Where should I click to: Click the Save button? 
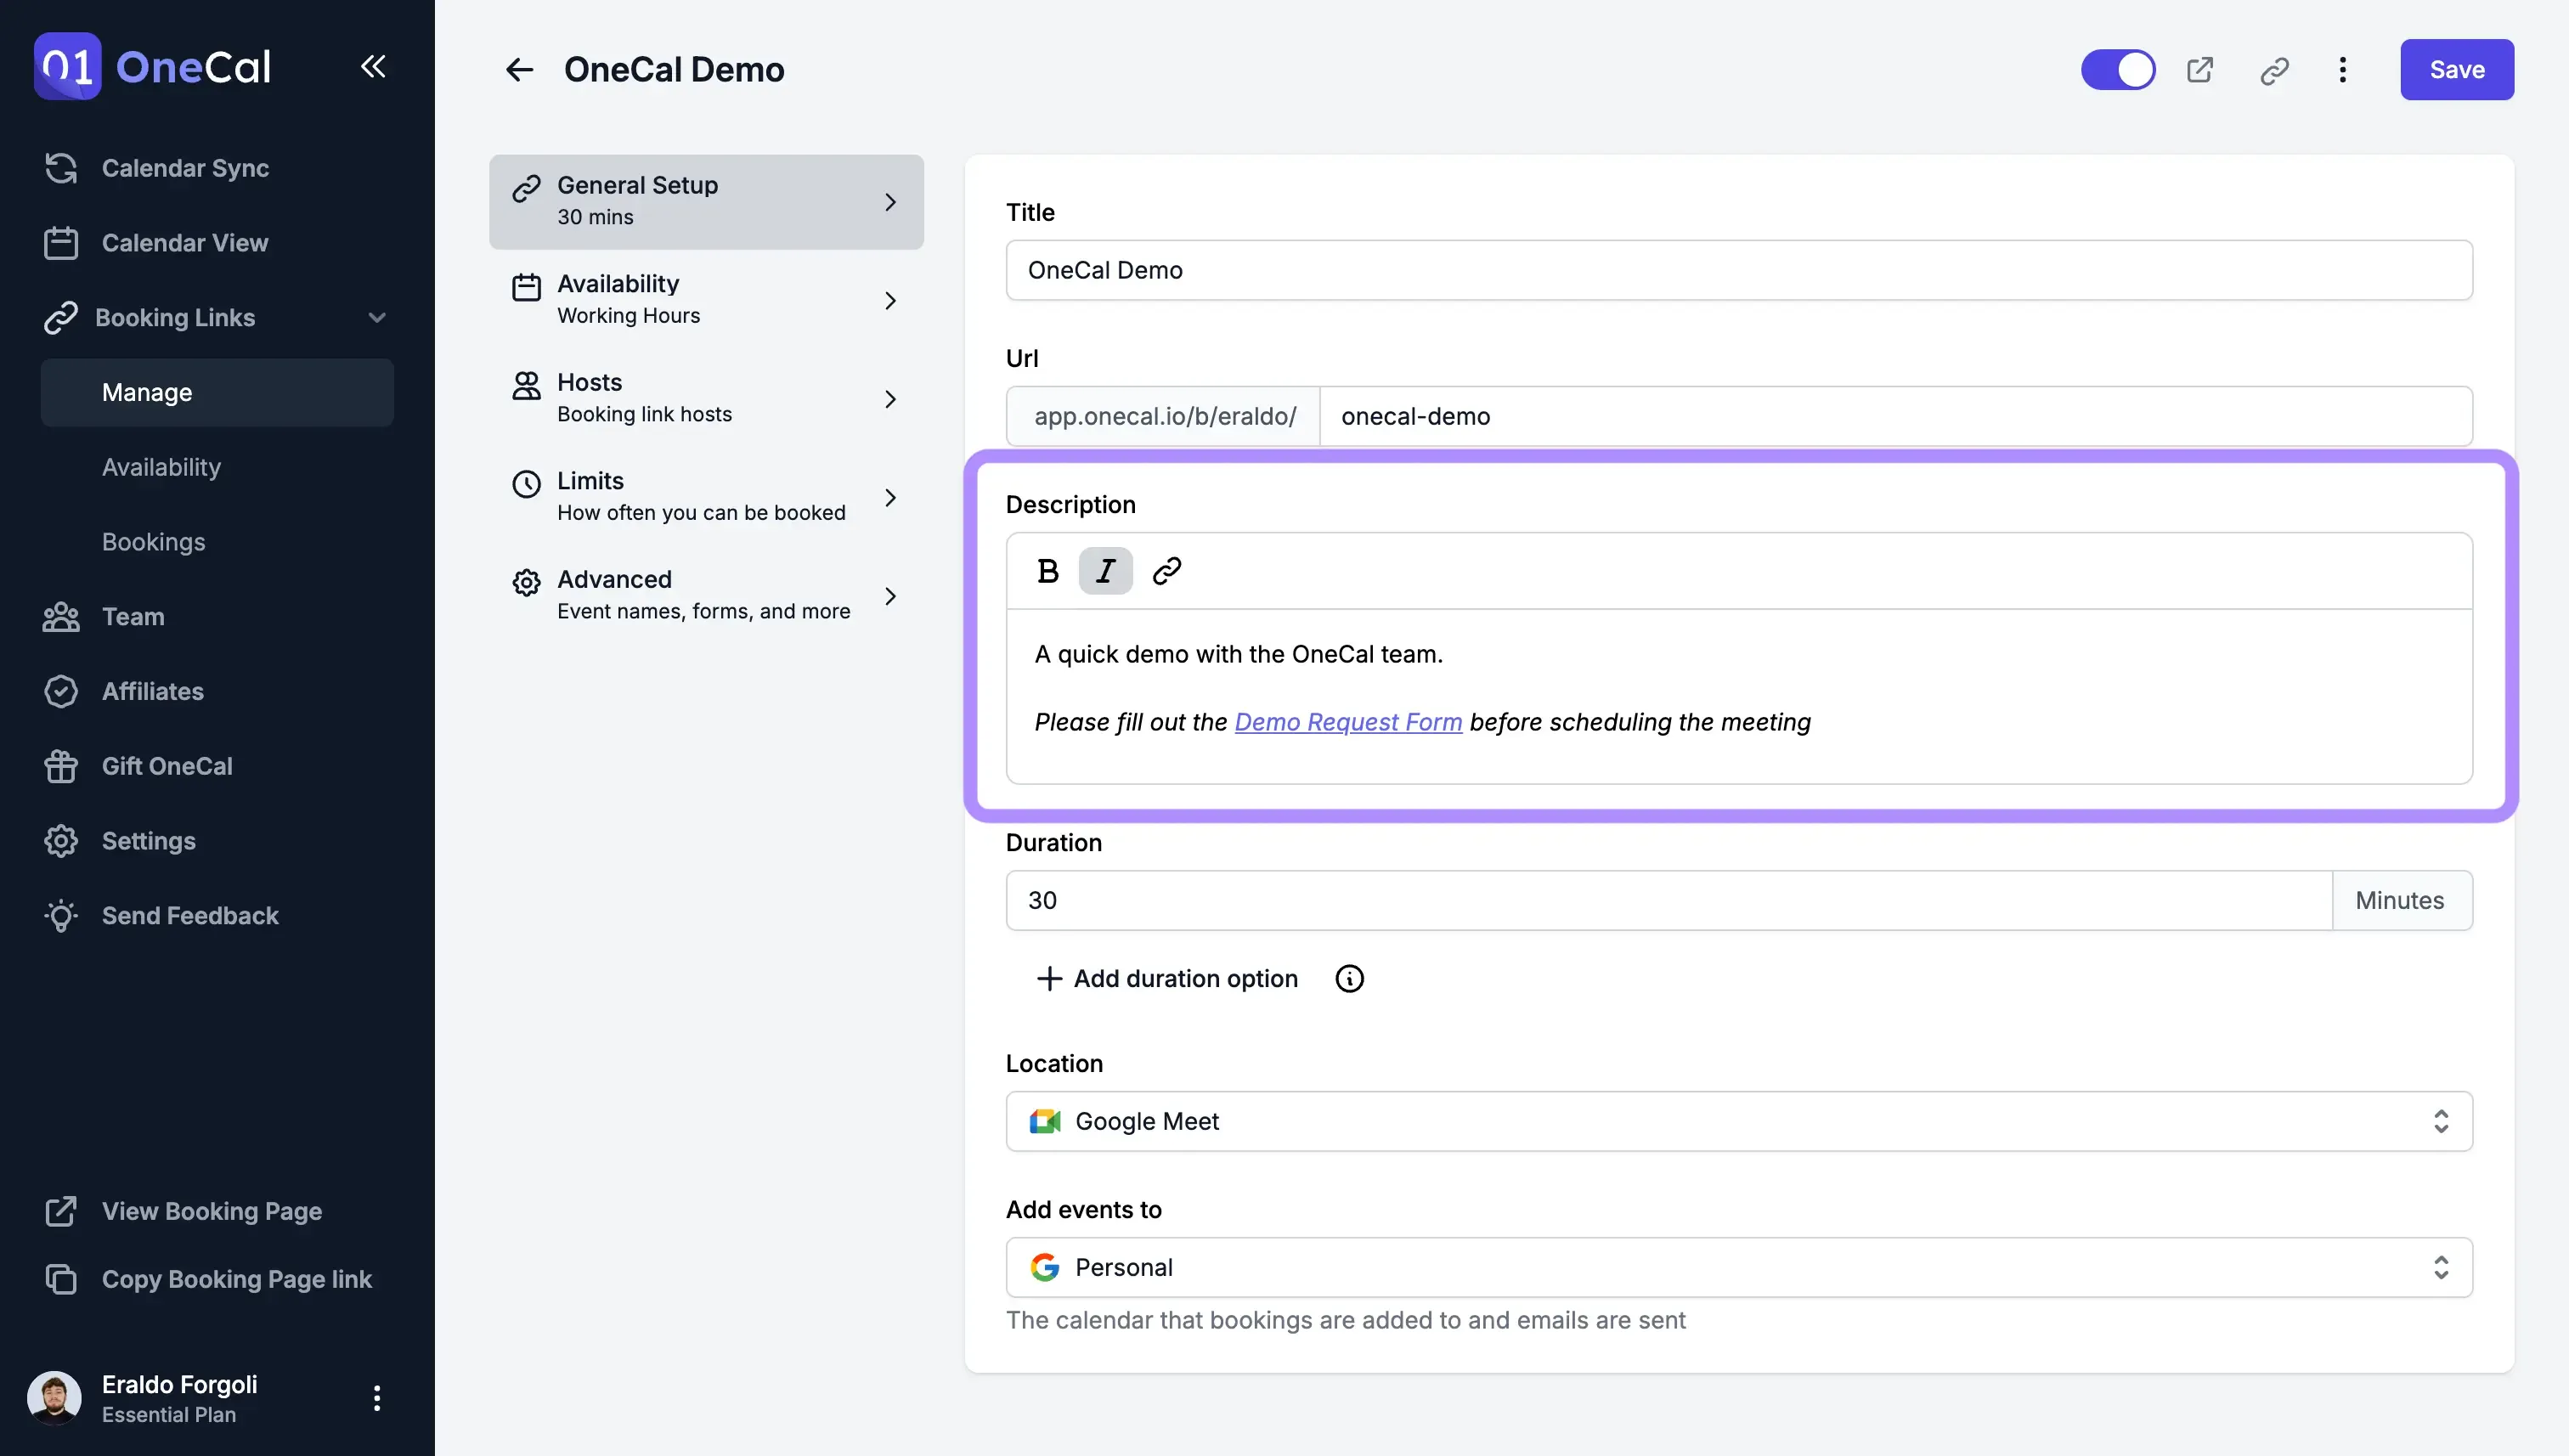[x=2457, y=69]
